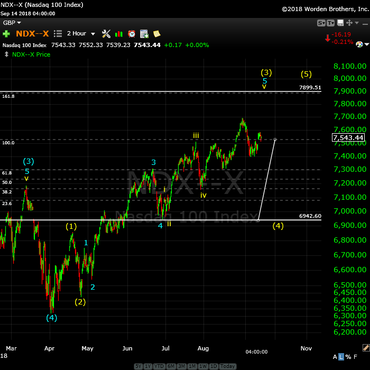
Task: Click the Nasdaq 100 Index name text
Action: click(x=24, y=45)
